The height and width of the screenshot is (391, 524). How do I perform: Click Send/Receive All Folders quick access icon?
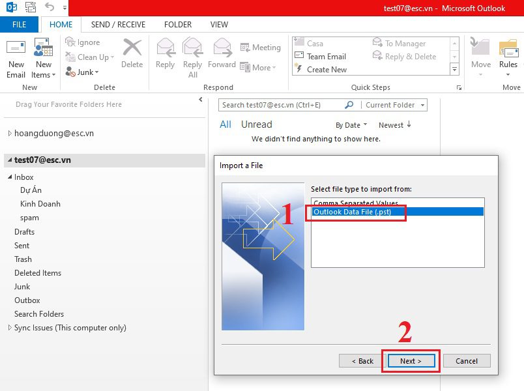click(x=31, y=7)
